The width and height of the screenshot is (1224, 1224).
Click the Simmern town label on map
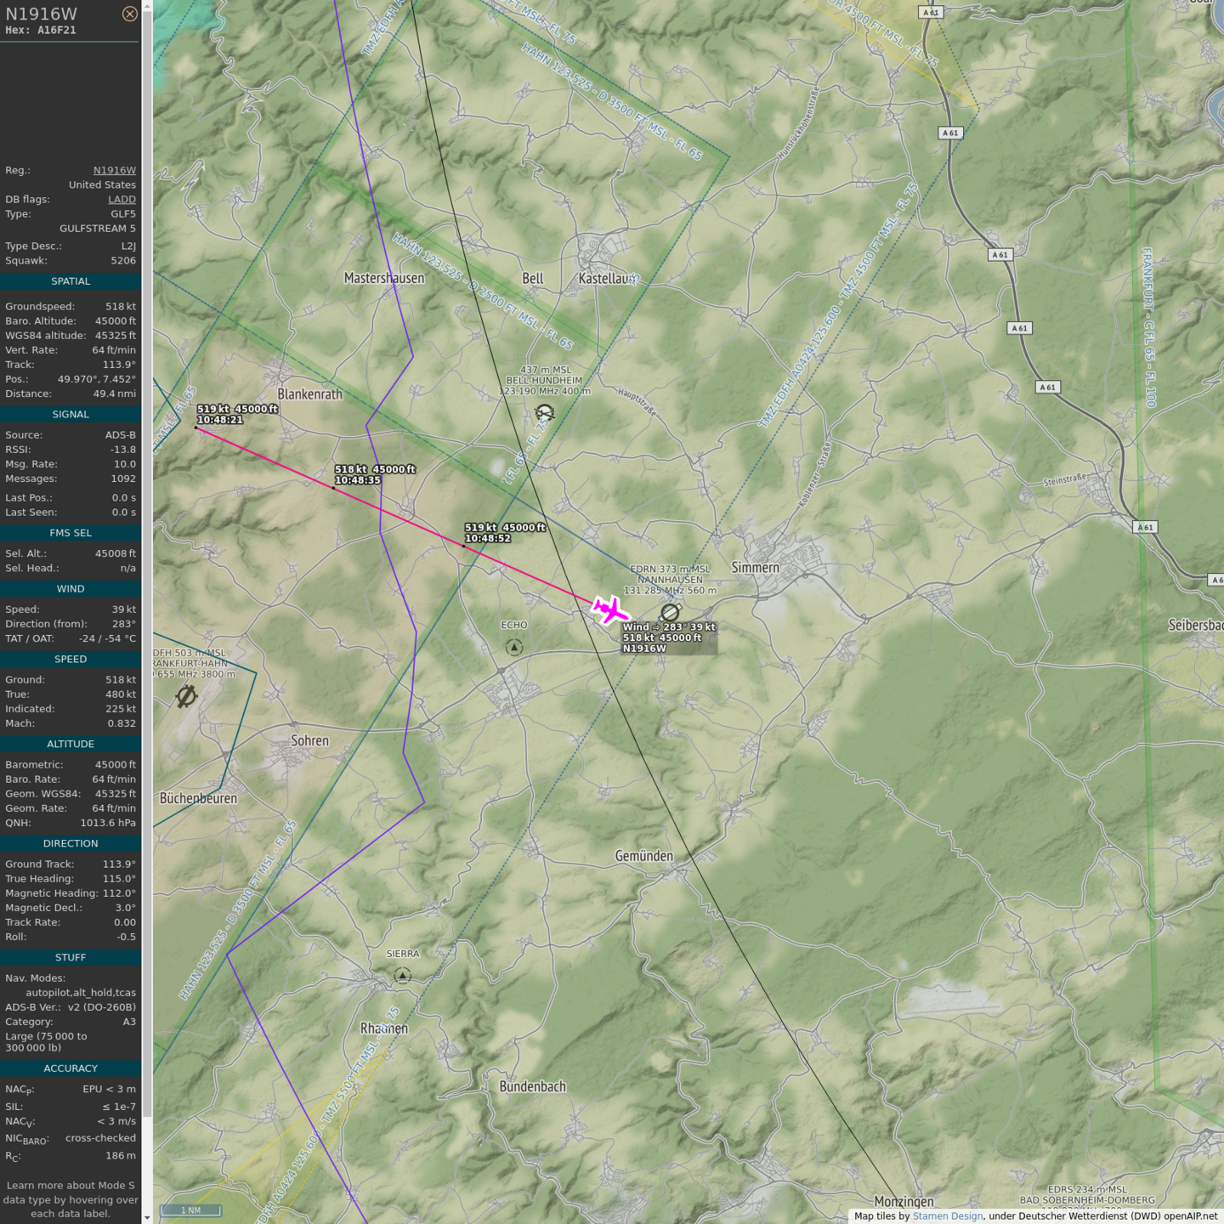click(755, 567)
